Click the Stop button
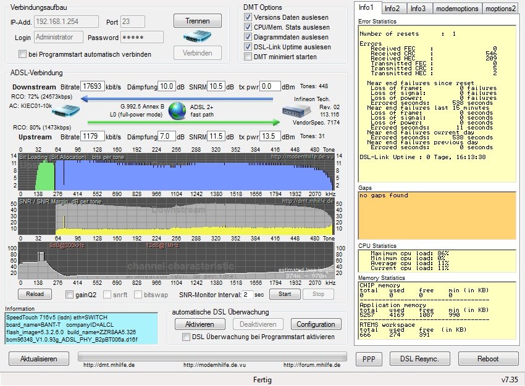 coord(319,294)
